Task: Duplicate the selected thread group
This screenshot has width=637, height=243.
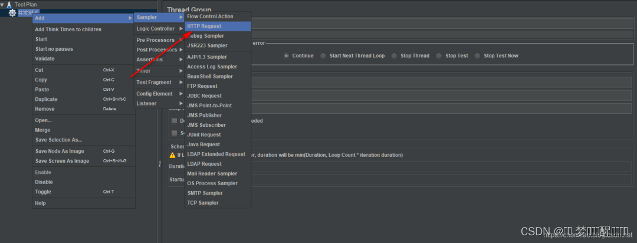Action: 84,99
